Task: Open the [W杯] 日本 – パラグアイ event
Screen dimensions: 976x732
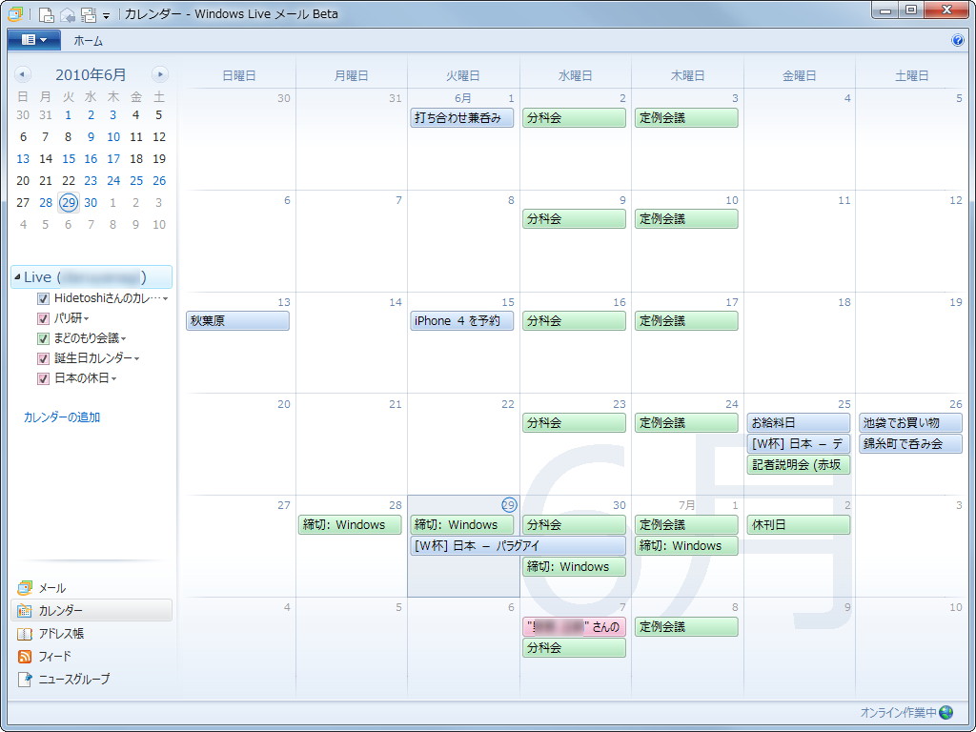Action: click(x=518, y=546)
